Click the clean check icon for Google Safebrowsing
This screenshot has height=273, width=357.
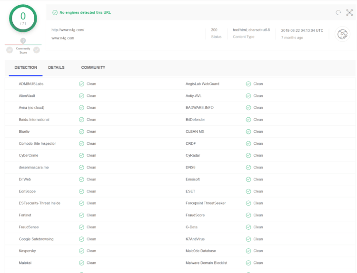coord(81,239)
